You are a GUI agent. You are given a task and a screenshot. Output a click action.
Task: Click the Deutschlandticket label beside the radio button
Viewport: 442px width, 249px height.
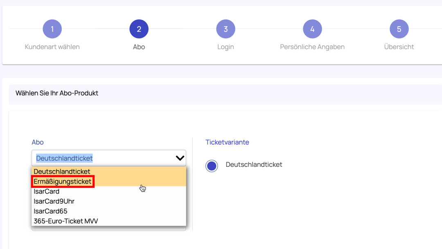pyautogui.click(x=254, y=164)
